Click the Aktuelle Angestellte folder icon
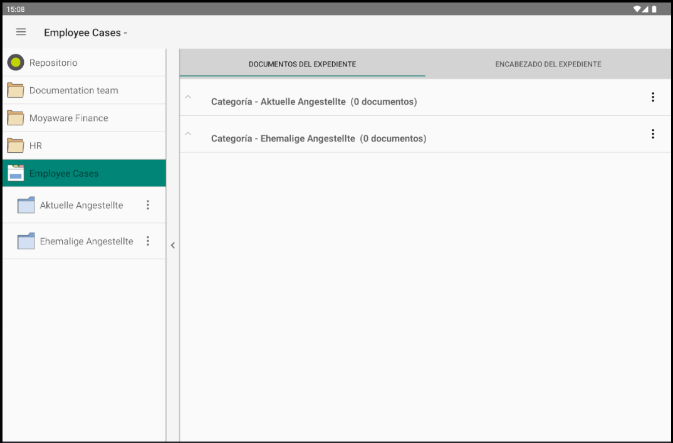673x443 pixels. (x=26, y=205)
